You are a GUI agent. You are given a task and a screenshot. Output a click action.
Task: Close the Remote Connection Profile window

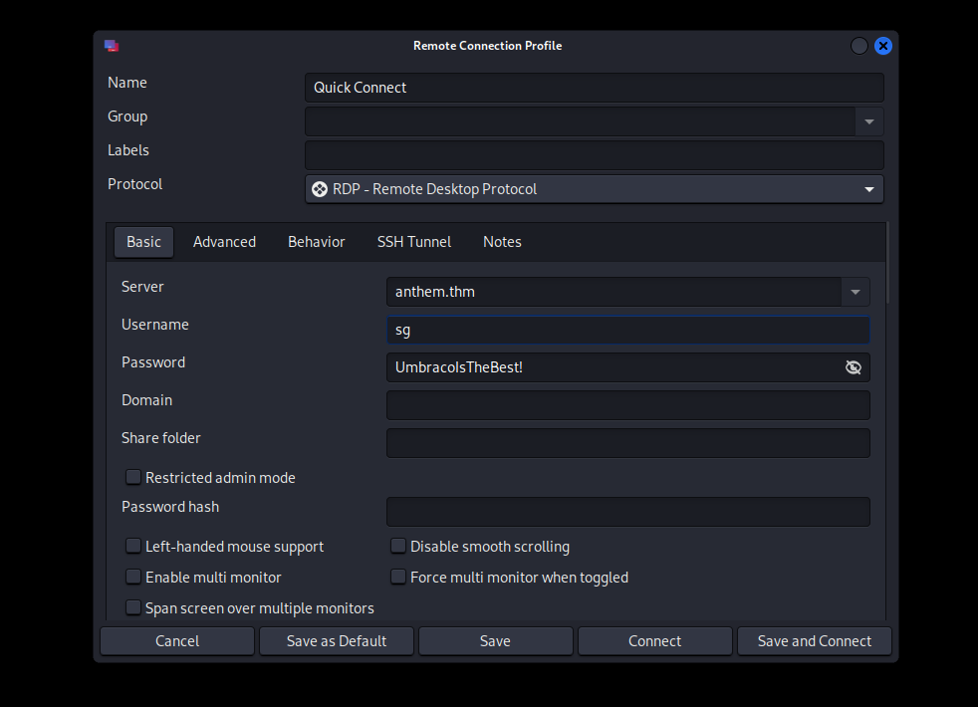coord(882,46)
